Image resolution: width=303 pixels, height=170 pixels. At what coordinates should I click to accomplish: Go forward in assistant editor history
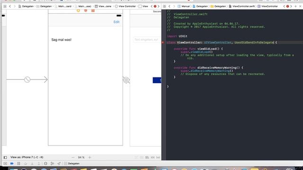[174, 6]
